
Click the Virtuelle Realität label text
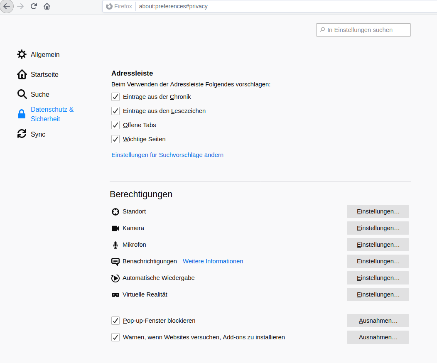coord(145,294)
